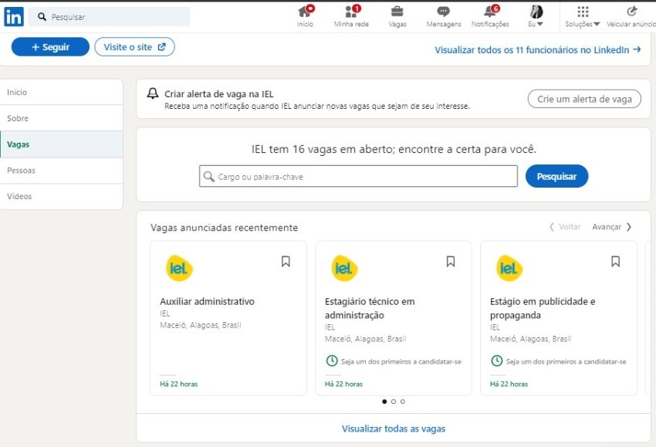Click Há 22 horas on Auxiliar administrativo card
This screenshot has height=447, width=656.
pyautogui.click(x=178, y=384)
